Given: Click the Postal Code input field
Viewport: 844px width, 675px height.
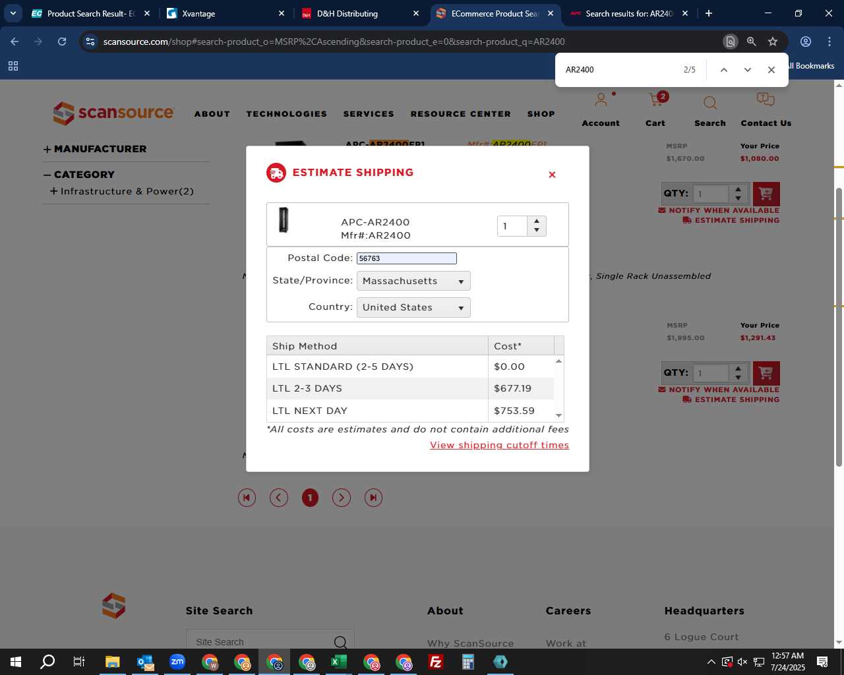Looking at the screenshot, I should pos(406,258).
